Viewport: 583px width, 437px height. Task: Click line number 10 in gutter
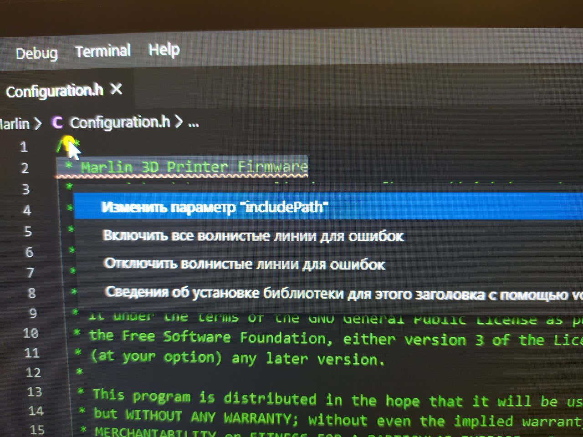[x=31, y=333]
